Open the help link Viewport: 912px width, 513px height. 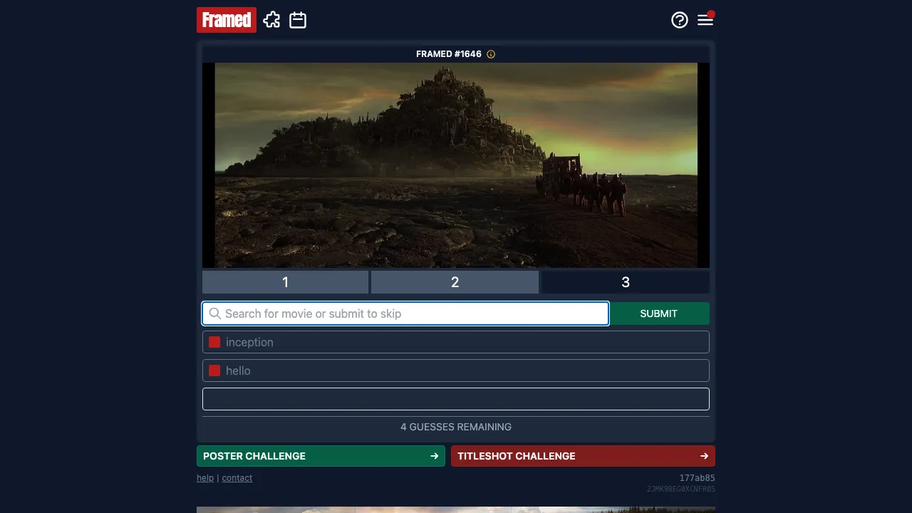click(x=205, y=478)
